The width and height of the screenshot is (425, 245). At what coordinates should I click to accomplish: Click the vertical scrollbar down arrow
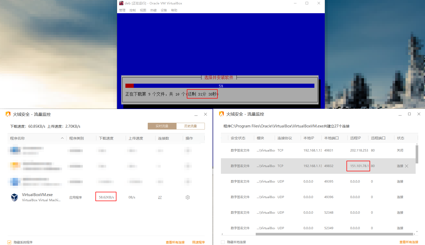tap(417, 231)
